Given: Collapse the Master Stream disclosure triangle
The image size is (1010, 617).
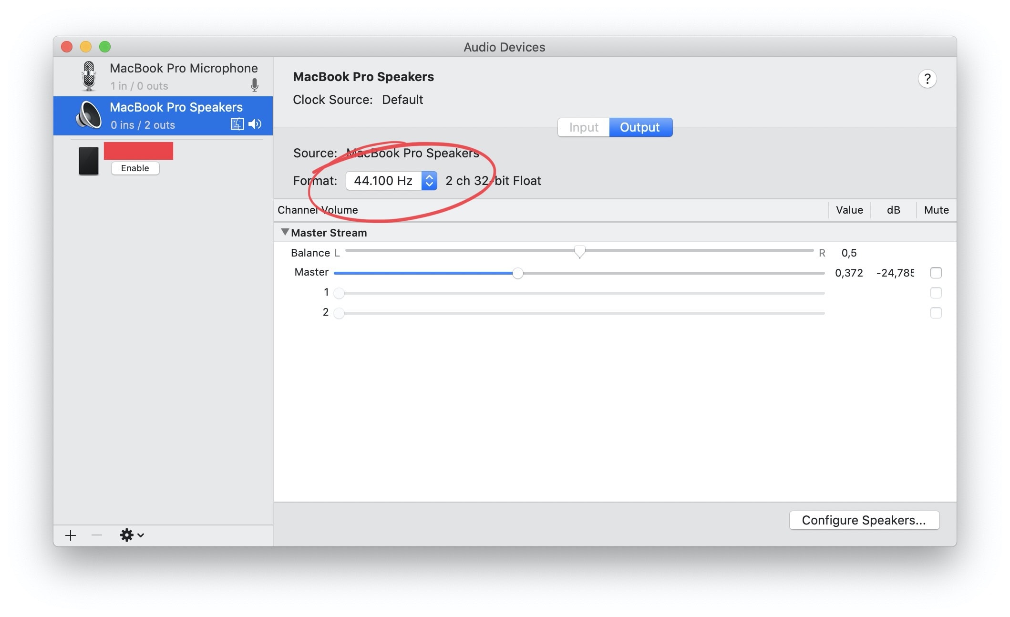Looking at the screenshot, I should [x=285, y=232].
